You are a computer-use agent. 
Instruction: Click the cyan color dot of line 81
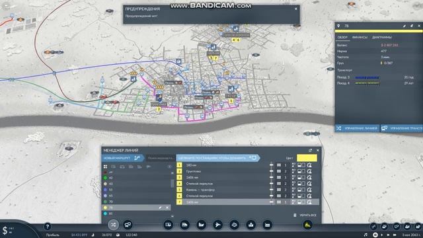pos(106,214)
